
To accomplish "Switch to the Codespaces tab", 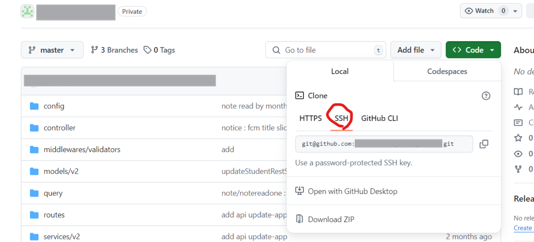I will pyautogui.click(x=447, y=71).
